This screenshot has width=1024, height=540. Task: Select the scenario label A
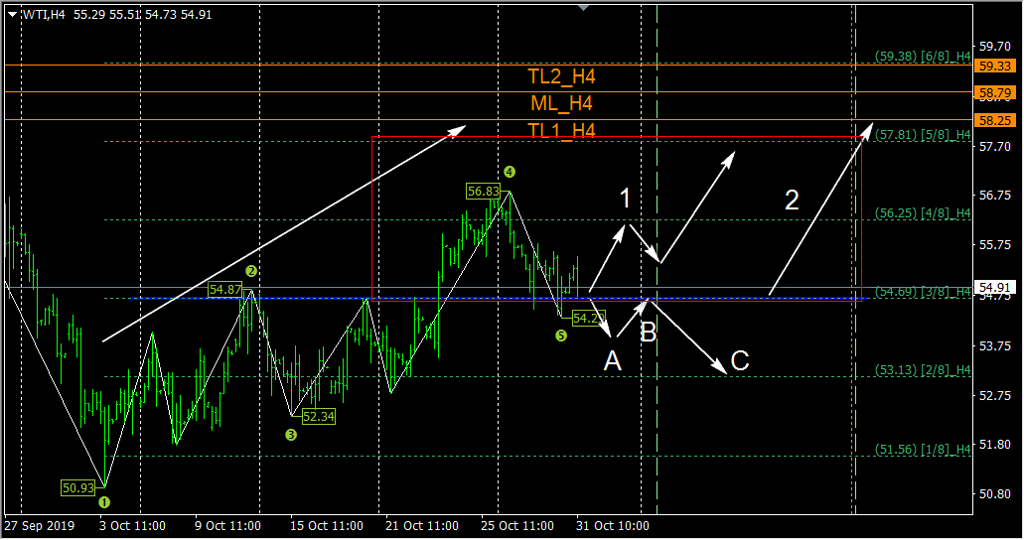point(612,361)
